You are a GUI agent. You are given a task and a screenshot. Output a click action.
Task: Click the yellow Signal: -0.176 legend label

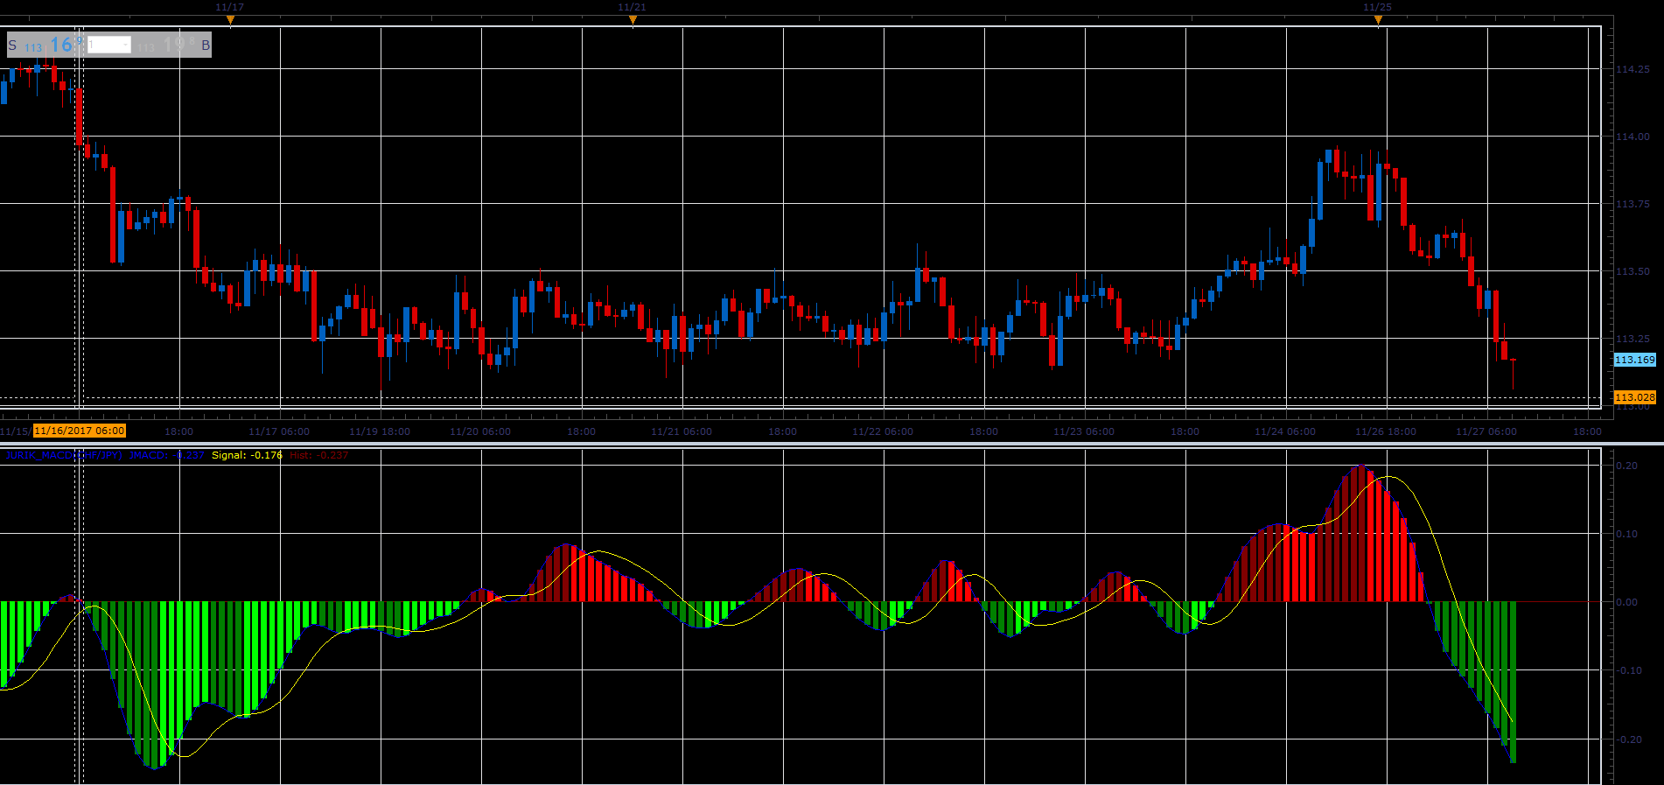247,455
